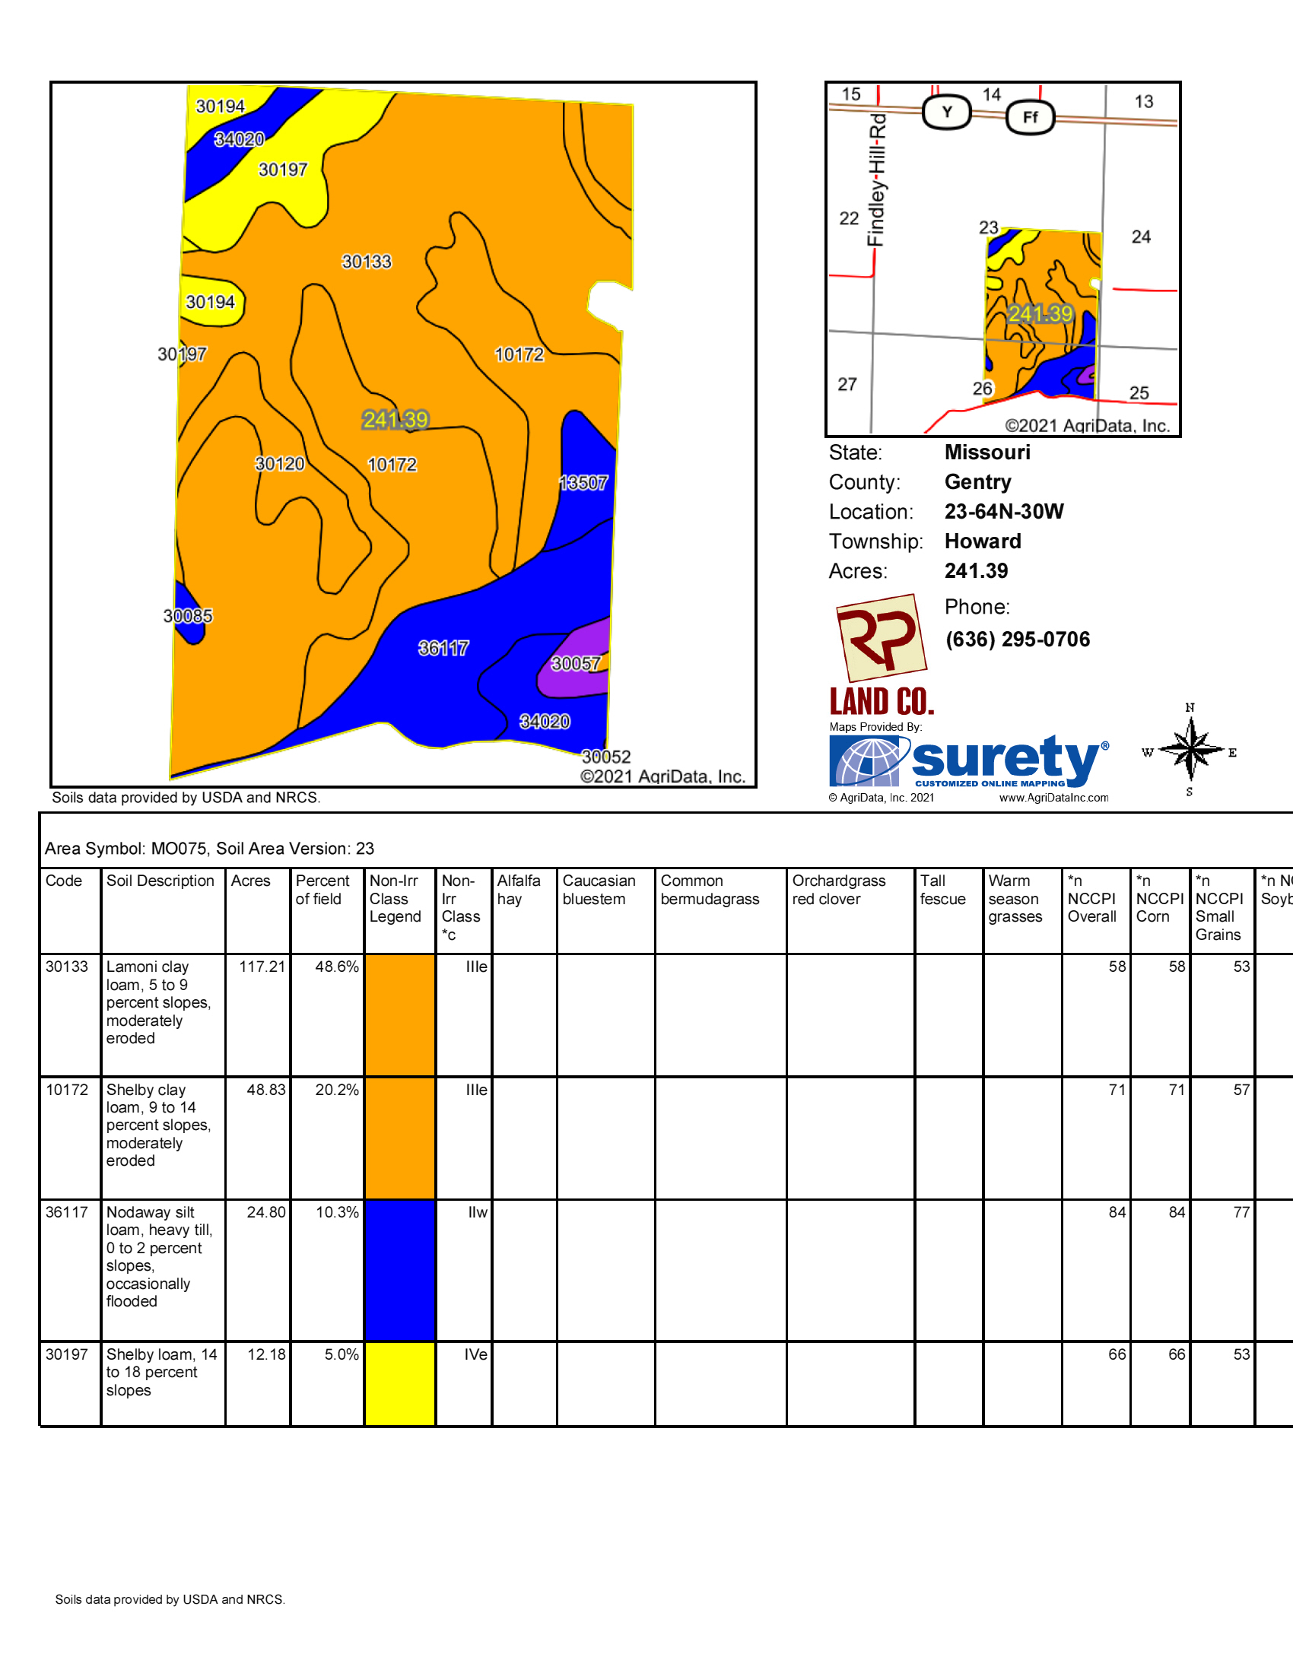Click the Gentry county value
Image resolution: width=1293 pixels, height=1673 pixels.
977,482
